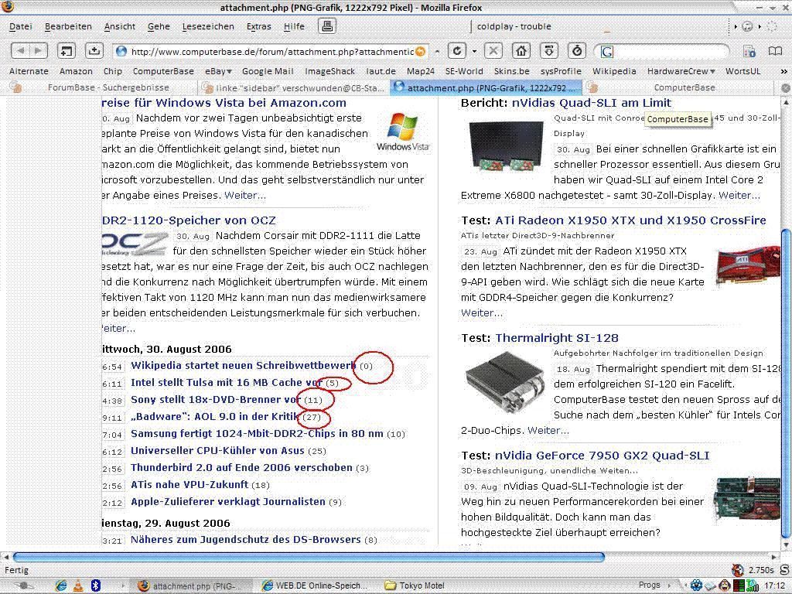
Task: Click the Windows Vista logo image
Action: (x=403, y=132)
